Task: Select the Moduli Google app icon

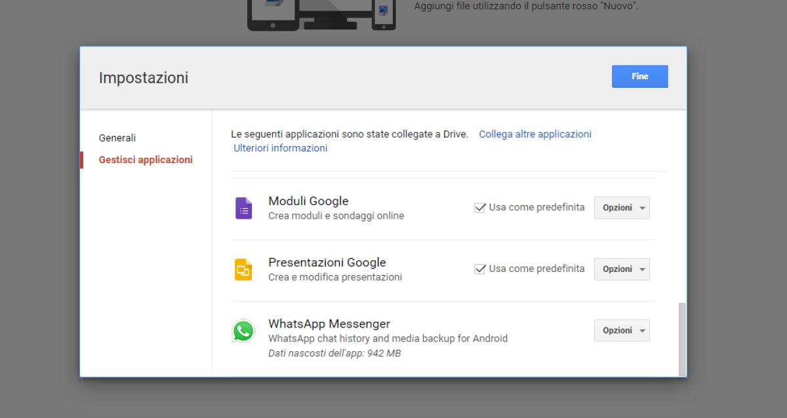Action: [x=245, y=207]
